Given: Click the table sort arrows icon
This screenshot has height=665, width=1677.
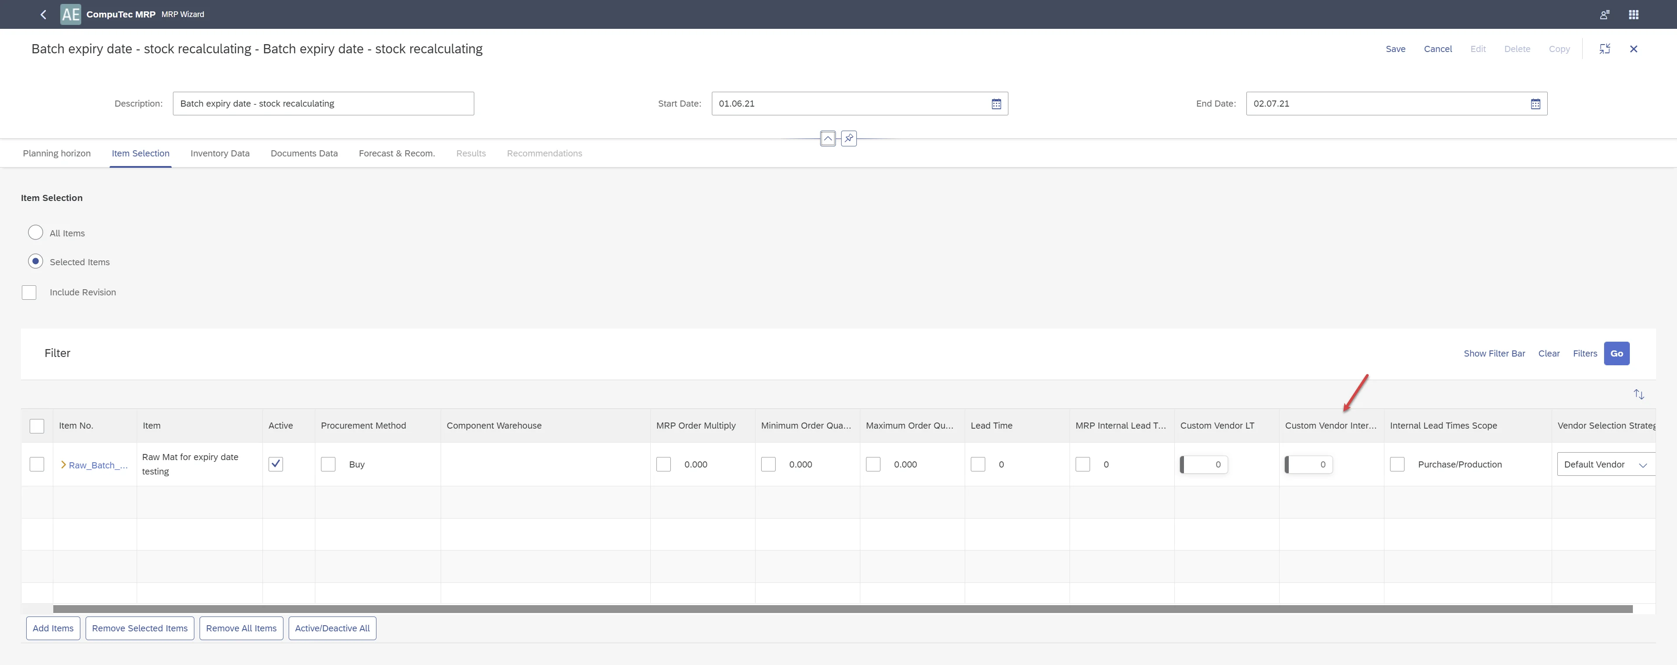Looking at the screenshot, I should click(1639, 394).
